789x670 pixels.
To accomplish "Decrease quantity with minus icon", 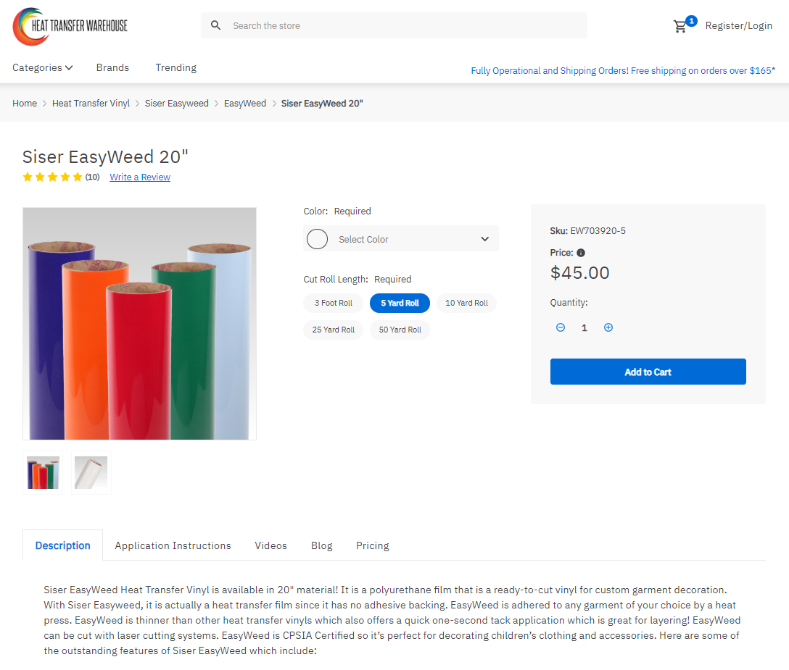I will (561, 327).
